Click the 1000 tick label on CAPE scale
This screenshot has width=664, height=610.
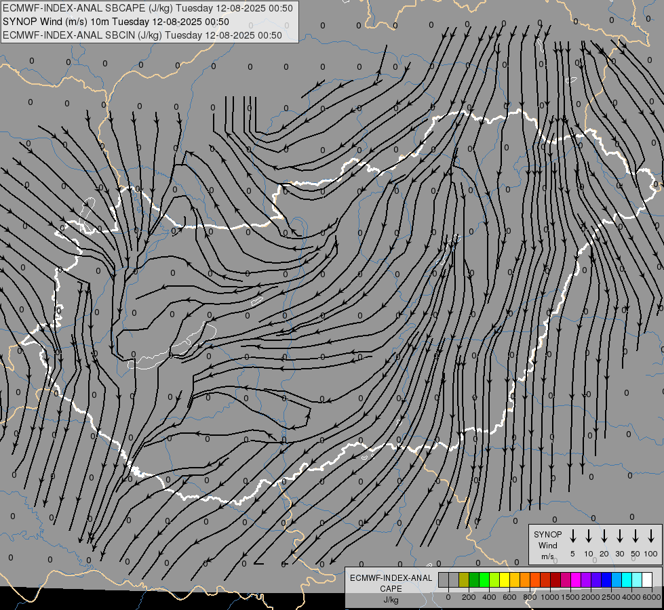click(549, 597)
